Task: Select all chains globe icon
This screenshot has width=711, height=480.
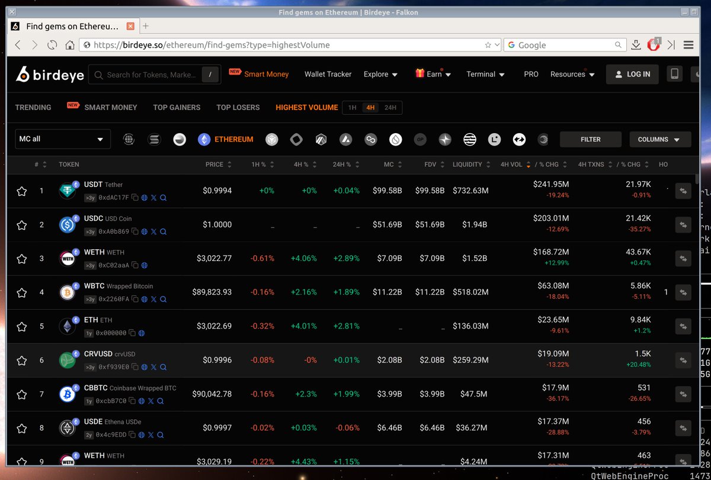Action: (129, 139)
